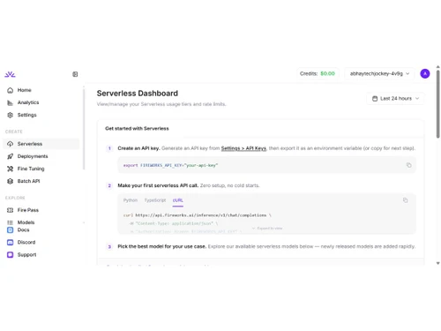
Task: Click 'Make your first serverless API call.' text
Action: coord(158,185)
